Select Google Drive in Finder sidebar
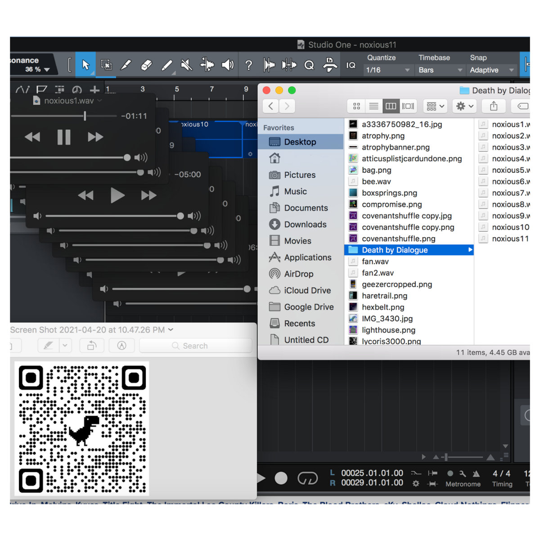The width and height of the screenshot is (540, 540). point(308,307)
